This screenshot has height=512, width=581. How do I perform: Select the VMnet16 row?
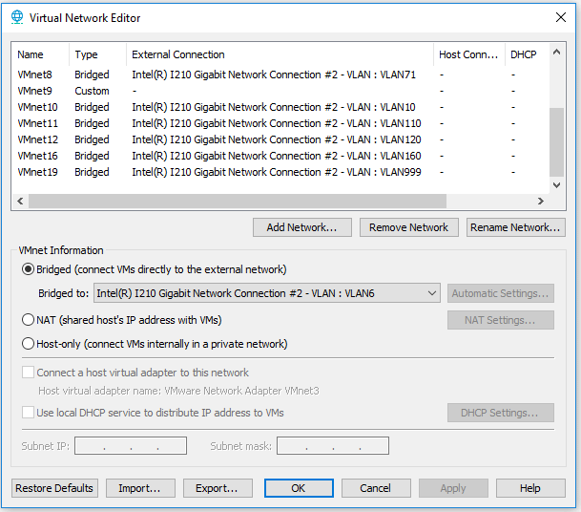280,156
